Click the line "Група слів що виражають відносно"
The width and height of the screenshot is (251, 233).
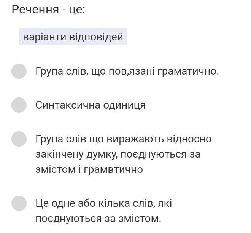point(123,139)
